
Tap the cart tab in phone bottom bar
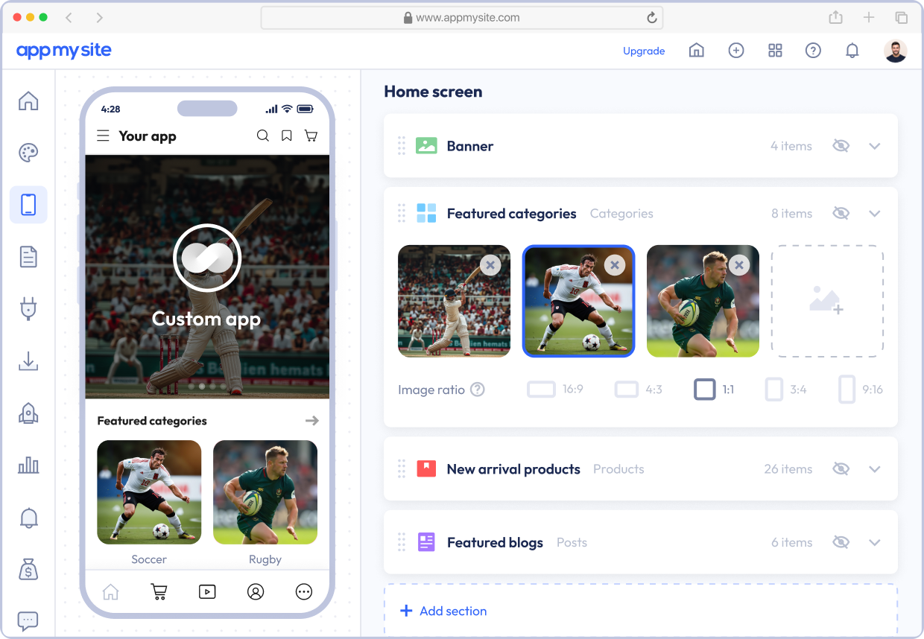coord(159,592)
